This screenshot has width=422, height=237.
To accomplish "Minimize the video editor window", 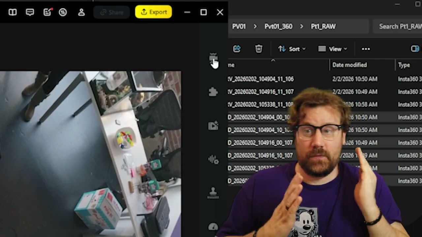I will pos(187,13).
